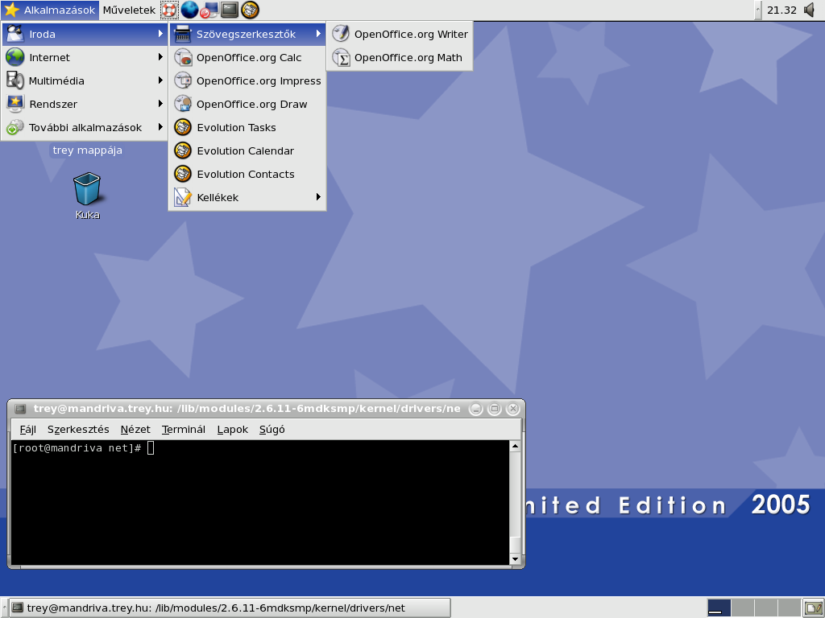825x618 pixels.
Task: Click the Evolution Calendar icon
Action: [183, 150]
